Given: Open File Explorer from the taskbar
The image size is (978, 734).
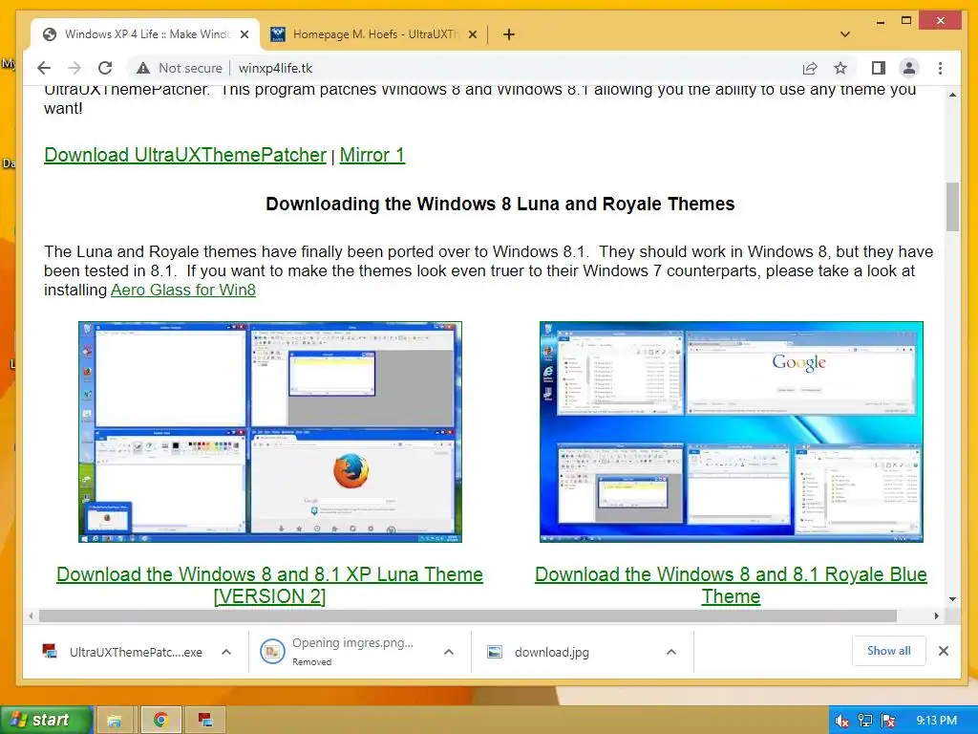Looking at the screenshot, I should pyautogui.click(x=115, y=721).
